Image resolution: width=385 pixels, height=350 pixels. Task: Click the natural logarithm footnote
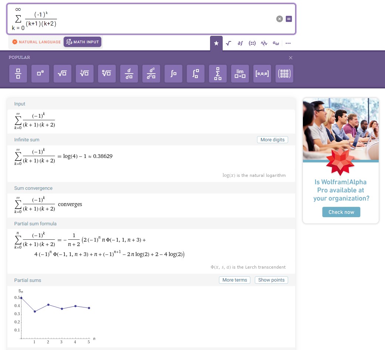click(x=254, y=175)
